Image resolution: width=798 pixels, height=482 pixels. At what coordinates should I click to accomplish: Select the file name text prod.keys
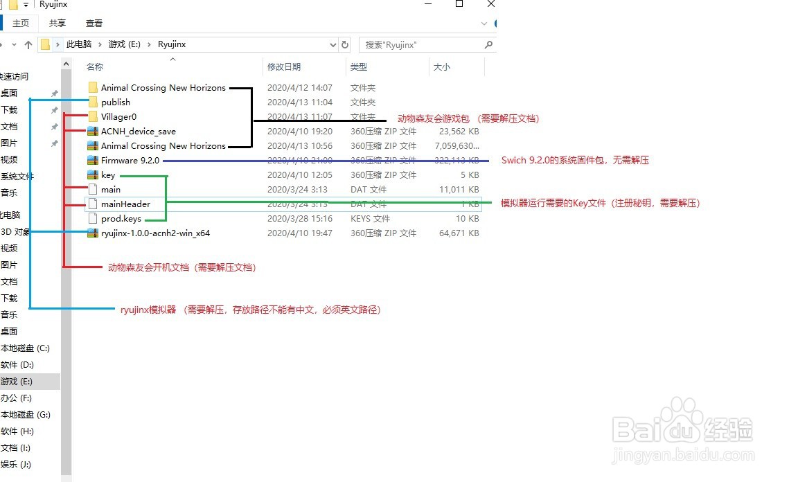pyautogui.click(x=121, y=218)
